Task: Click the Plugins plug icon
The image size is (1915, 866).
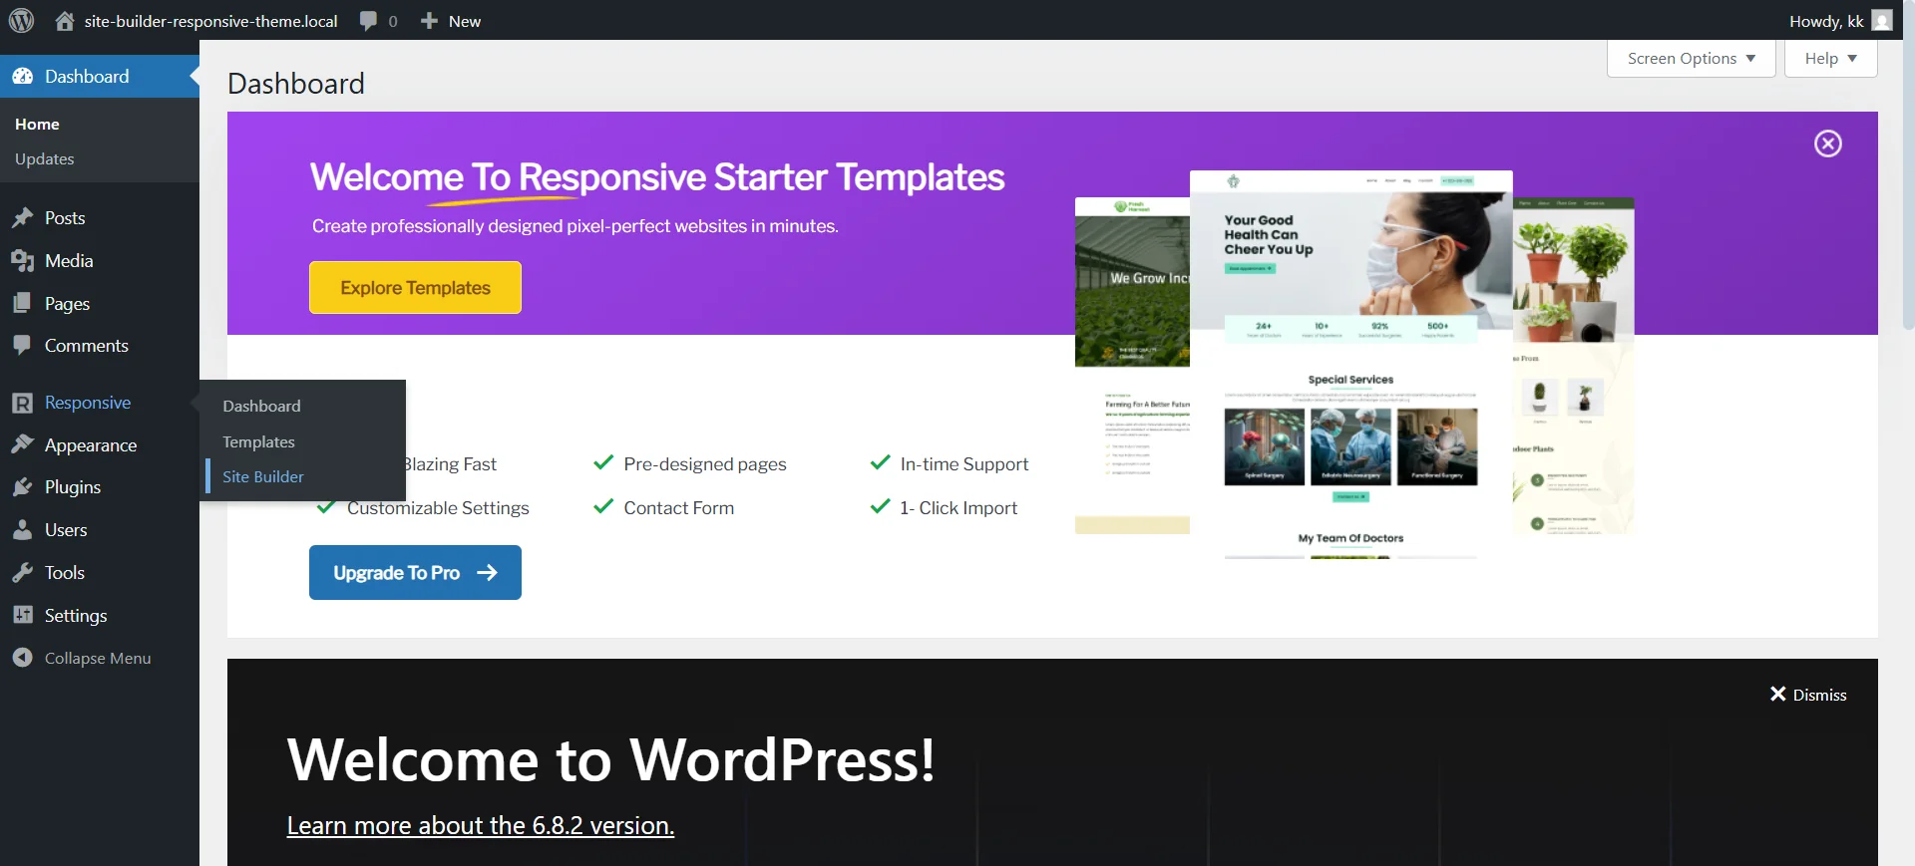Action: click(x=23, y=487)
